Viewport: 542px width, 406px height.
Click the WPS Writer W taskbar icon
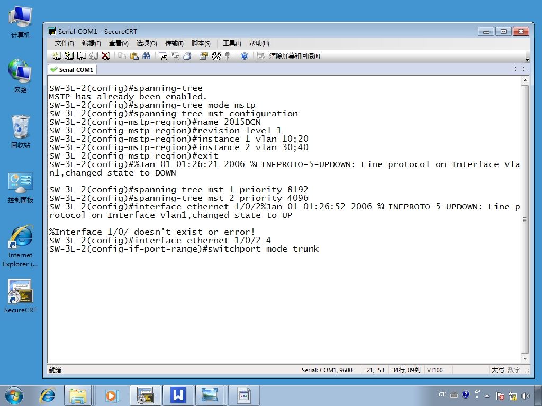(x=178, y=395)
